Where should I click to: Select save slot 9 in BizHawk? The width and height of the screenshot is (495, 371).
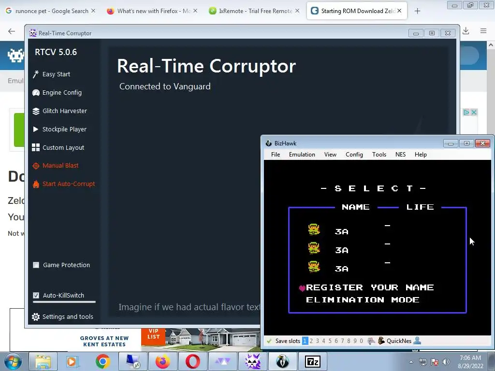[355, 341]
